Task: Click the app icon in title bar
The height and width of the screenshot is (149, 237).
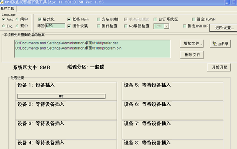Action: pos(2,2)
